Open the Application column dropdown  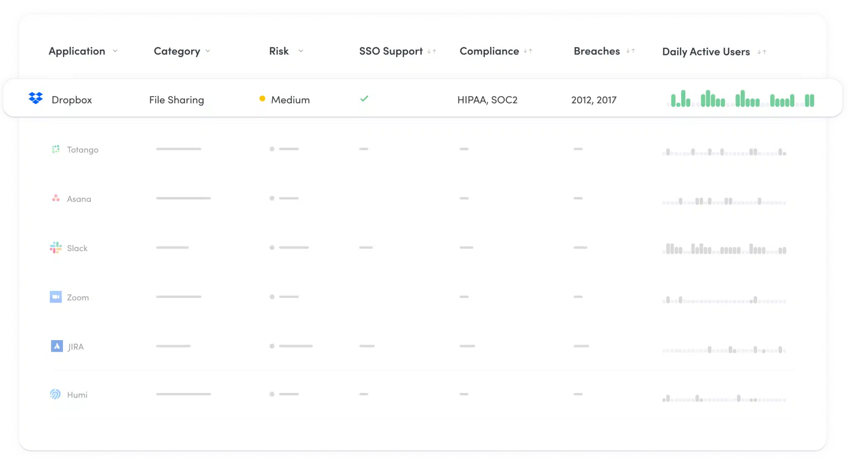click(x=115, y=51)
